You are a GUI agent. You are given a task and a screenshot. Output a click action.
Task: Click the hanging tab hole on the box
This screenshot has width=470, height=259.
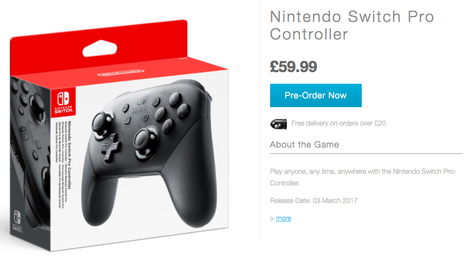pyautogui.click(x=100, y=48)
